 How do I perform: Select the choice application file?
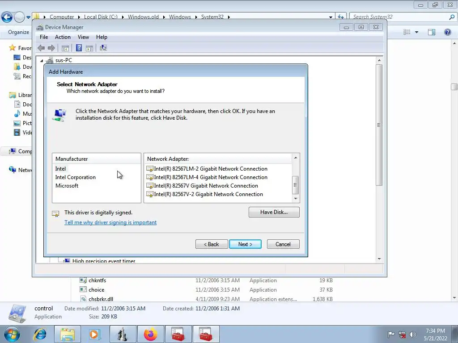[97, 289]
